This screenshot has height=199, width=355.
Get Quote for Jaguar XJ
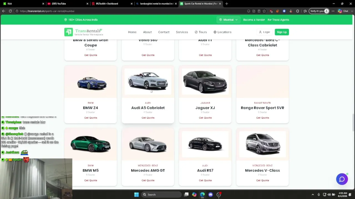pos(205,118)
